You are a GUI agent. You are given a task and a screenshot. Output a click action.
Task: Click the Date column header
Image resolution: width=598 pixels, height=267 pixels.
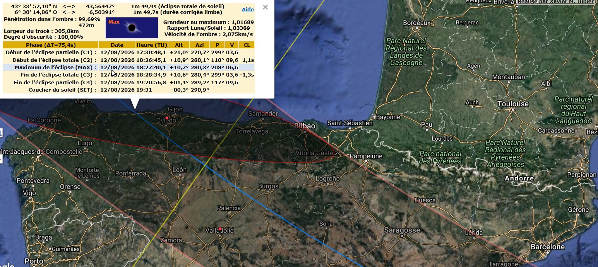pyautogui.click(x=117, y=45)
